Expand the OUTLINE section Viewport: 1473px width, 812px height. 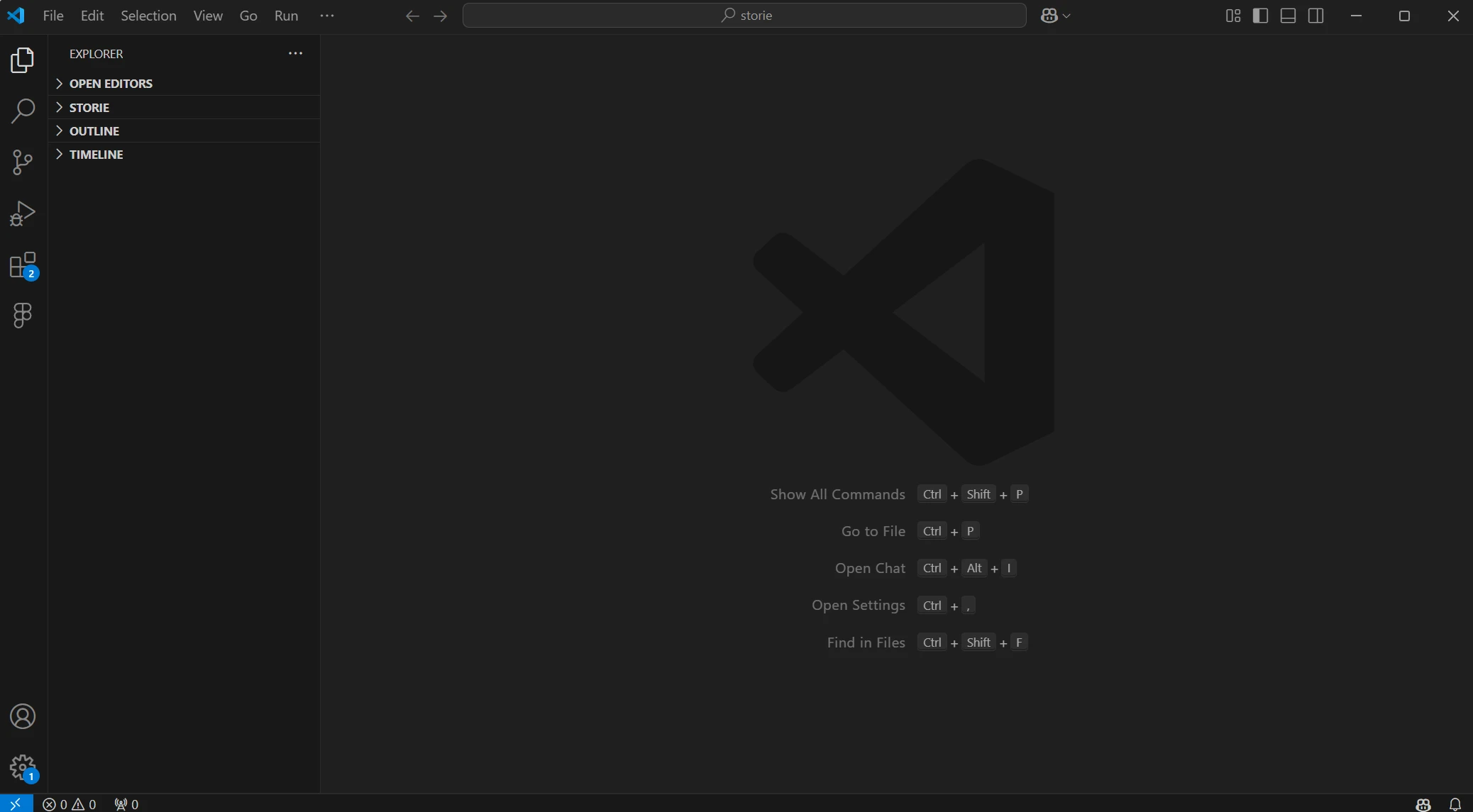[x=184, y=130]
